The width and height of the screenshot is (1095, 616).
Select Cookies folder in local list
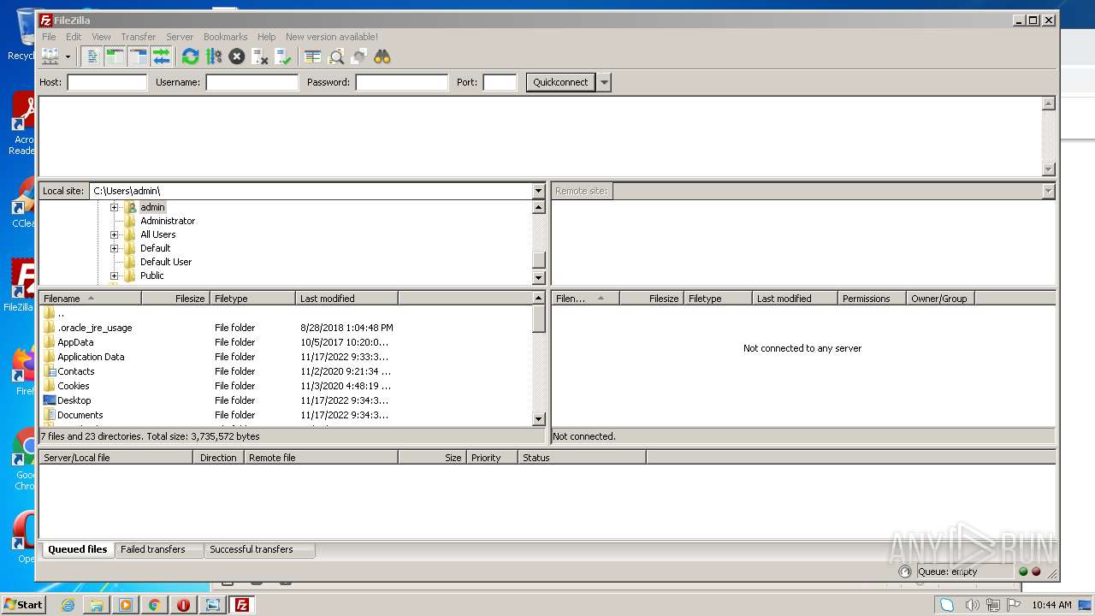[x=74, y=386]
